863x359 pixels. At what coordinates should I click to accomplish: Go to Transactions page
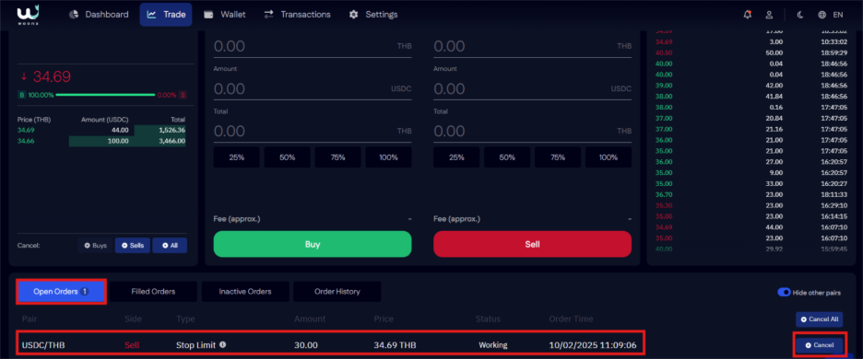point(297,15)
